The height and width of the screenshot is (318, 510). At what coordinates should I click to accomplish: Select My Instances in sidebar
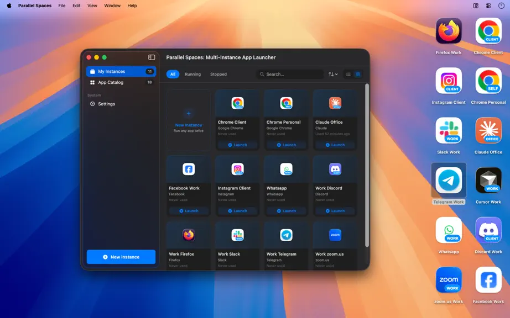(x=121, y=71)
